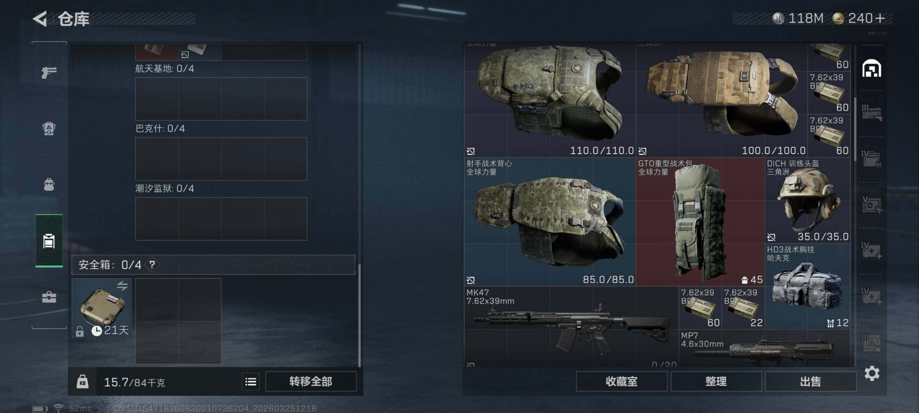This screenshot has width=919, height=413.
Task: Select the GTO重型战术包 backpack item
Action: click(x=700, y=222)
